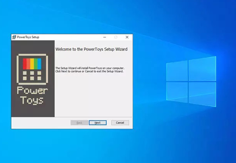Click the 'Welcome to the PowerToys Setup Wizard' heading
Screen dimensions: 236x163
91,49
